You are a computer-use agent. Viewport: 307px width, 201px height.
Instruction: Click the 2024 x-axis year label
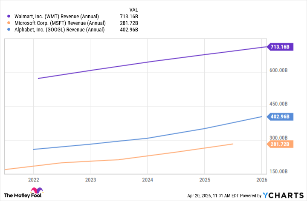(x=147, y=180)
